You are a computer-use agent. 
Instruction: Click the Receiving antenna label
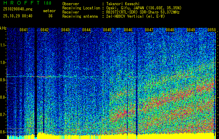(80, 16)
